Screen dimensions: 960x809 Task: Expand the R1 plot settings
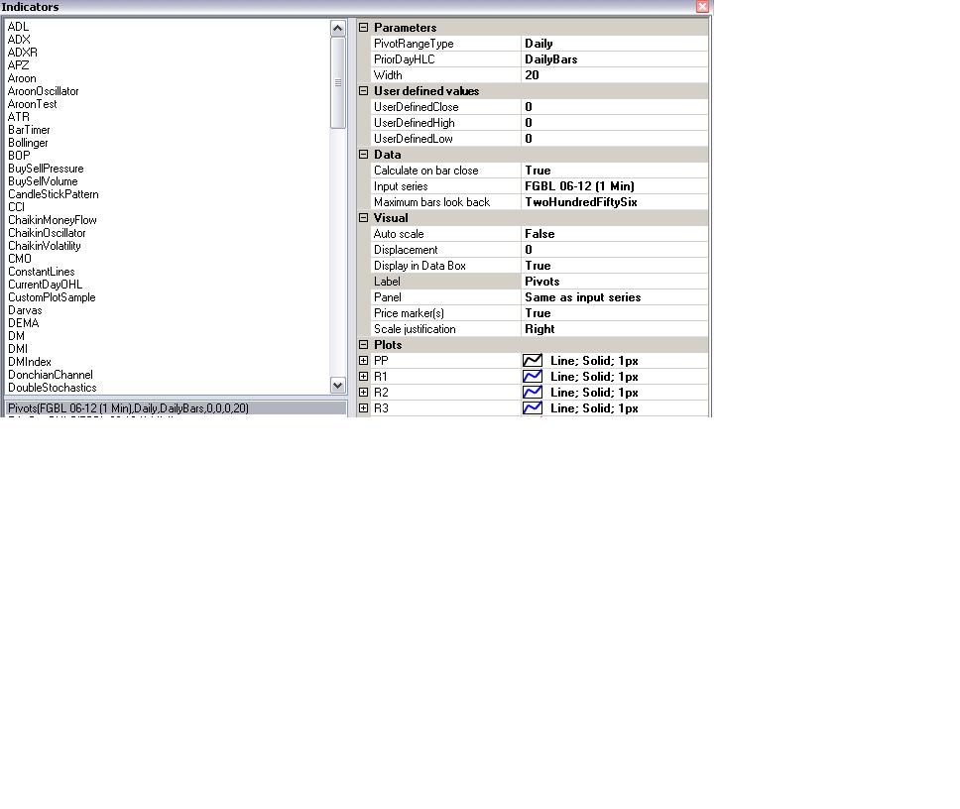point(364,377)
